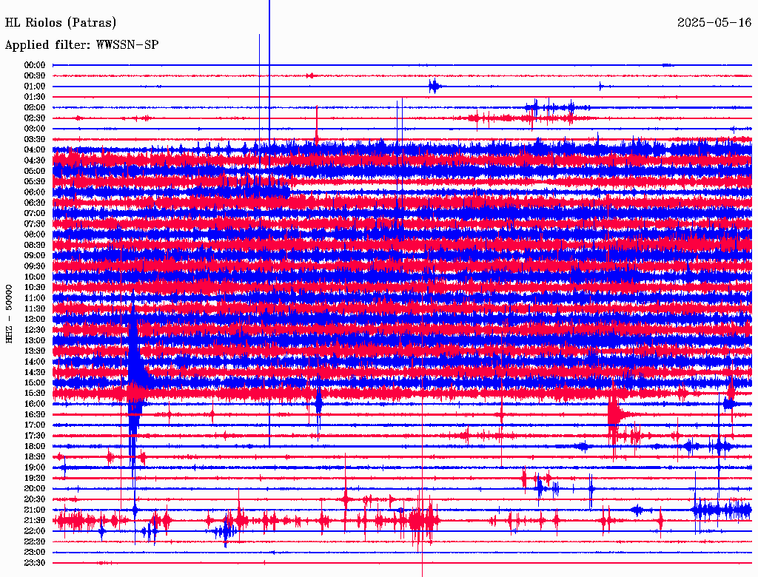This screenshot has height=577, width=758.
Task: Click the 23:30 time label
Action: coord(35,562)
